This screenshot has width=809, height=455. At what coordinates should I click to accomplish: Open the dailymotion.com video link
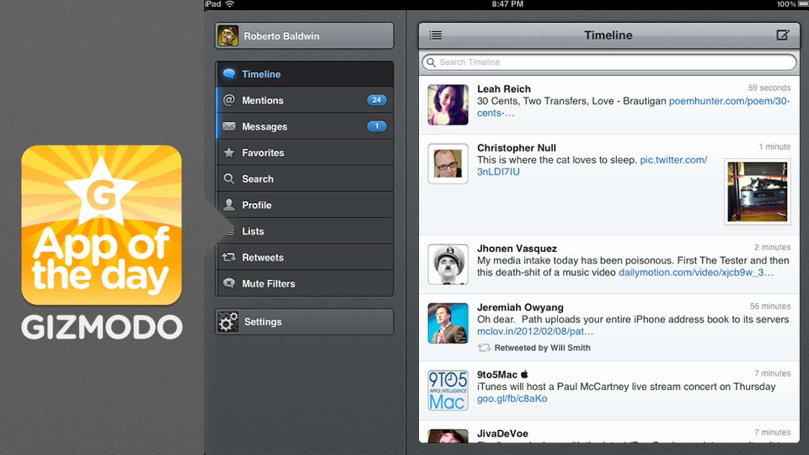coord(696,272)
